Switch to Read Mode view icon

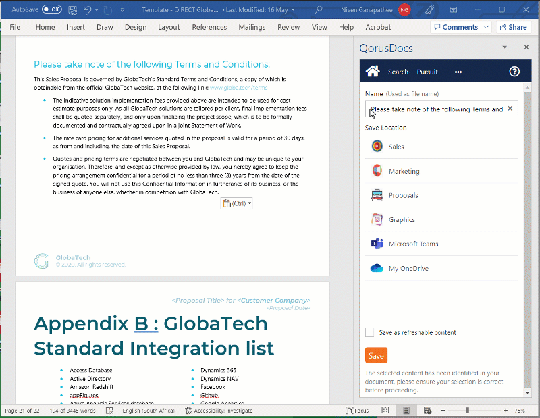385,410
